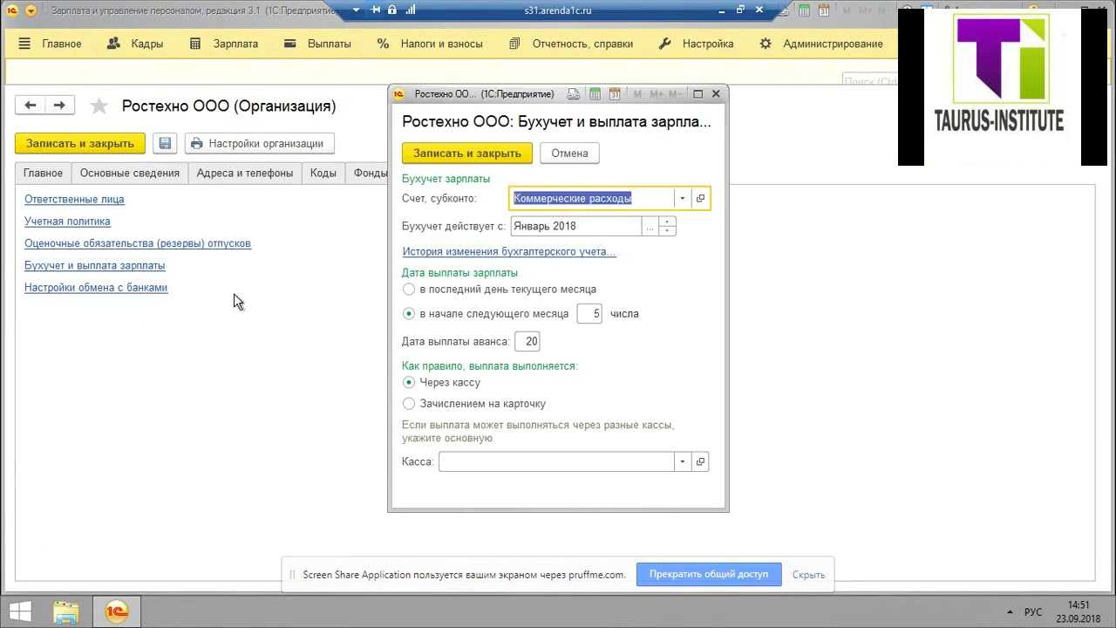This screenshot has width=1116, height=628.
Task: Click Скрыть on the screen share bar
Action: pyautogui.click(x=809, y=575)
